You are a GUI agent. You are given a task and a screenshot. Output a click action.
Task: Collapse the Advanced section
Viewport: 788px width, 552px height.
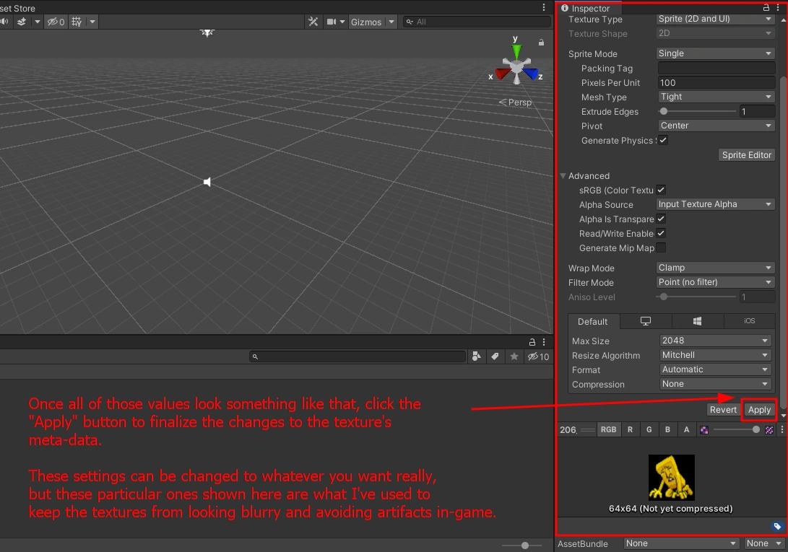pos(563,176)
